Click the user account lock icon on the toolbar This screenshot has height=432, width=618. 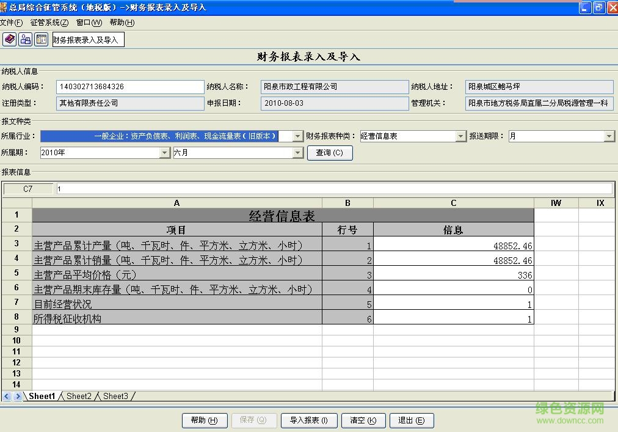pyautogui.click(x=25, y=38)
